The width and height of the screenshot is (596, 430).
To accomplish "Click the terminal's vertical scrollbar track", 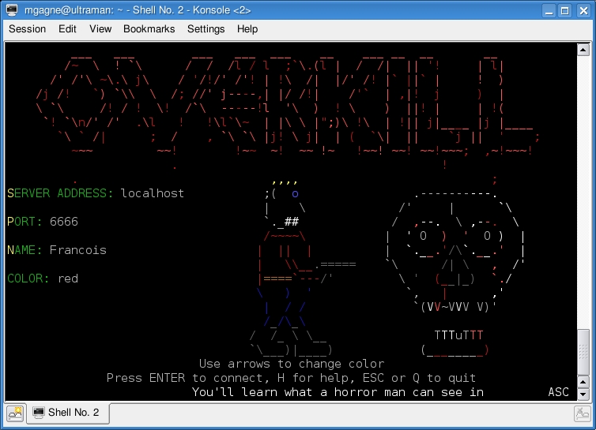I will tap(583, 197).
